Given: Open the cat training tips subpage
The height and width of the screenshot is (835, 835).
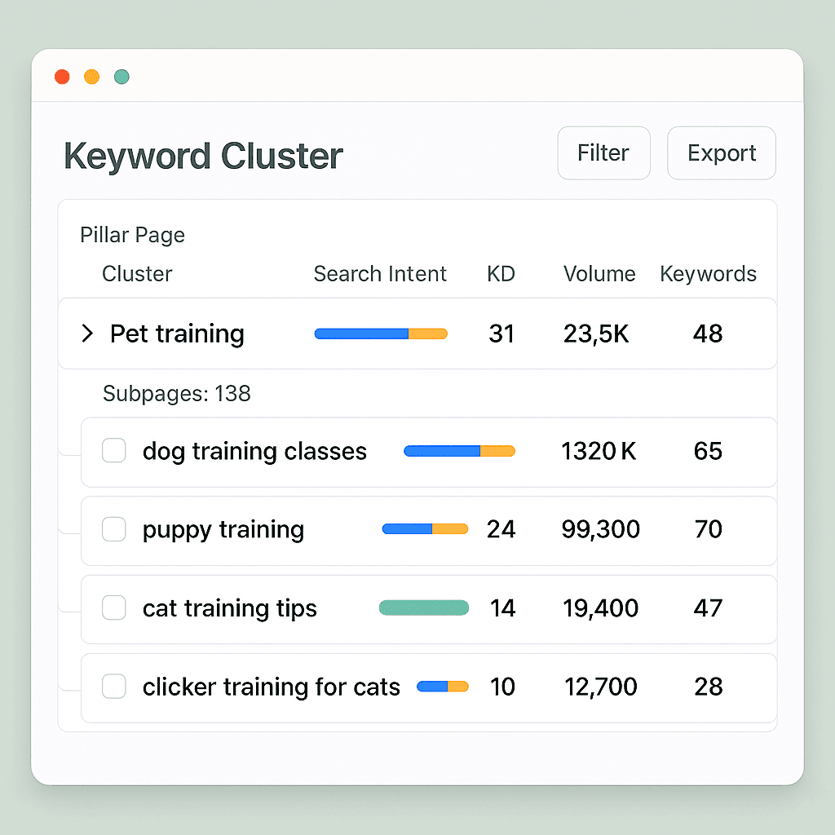Looking at the screenshot, I should [229, 608].
